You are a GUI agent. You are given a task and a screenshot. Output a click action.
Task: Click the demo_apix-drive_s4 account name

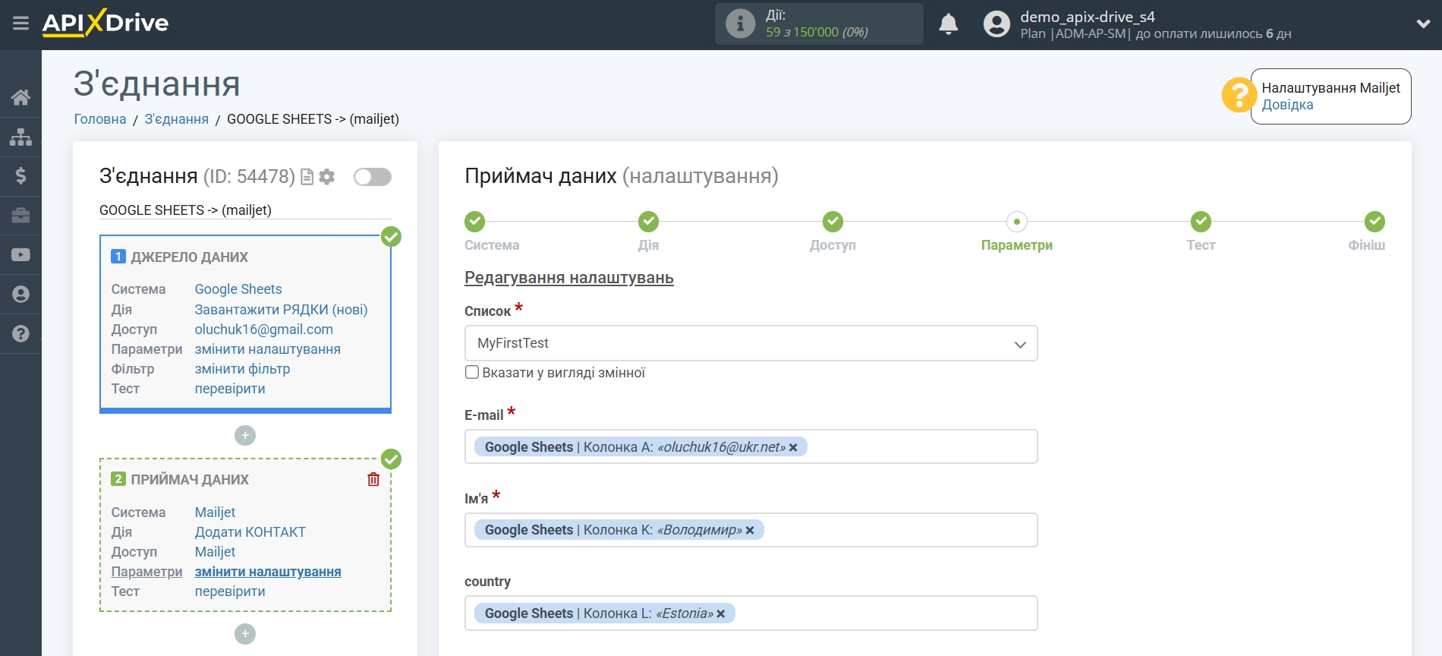point(1088,17)
